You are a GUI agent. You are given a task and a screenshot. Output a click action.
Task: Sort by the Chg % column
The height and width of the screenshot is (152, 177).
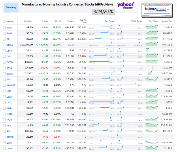pos(58,21)
